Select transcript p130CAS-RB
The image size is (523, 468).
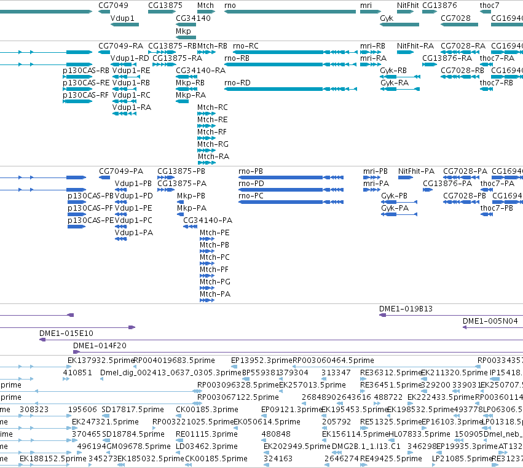[86, 71]
